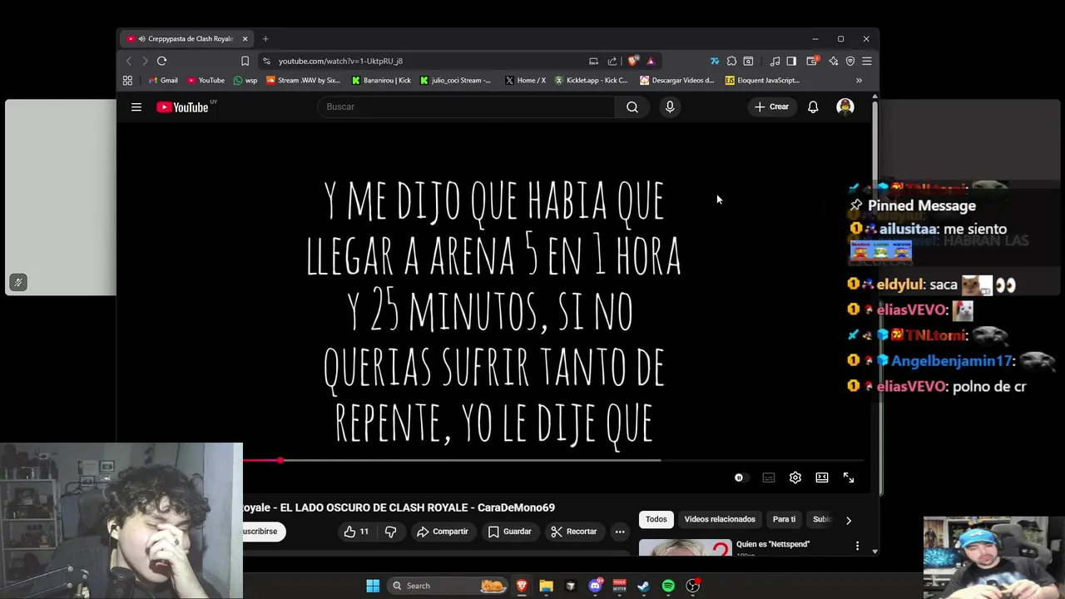Click the red playhead scrubber dot
Screen dimensions: 1065x599
(x=281, y=460)
